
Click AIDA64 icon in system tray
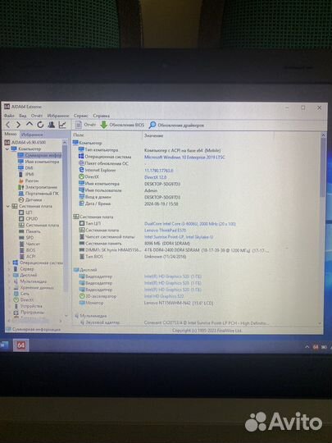pyautogui.click(x=316, y=347)
